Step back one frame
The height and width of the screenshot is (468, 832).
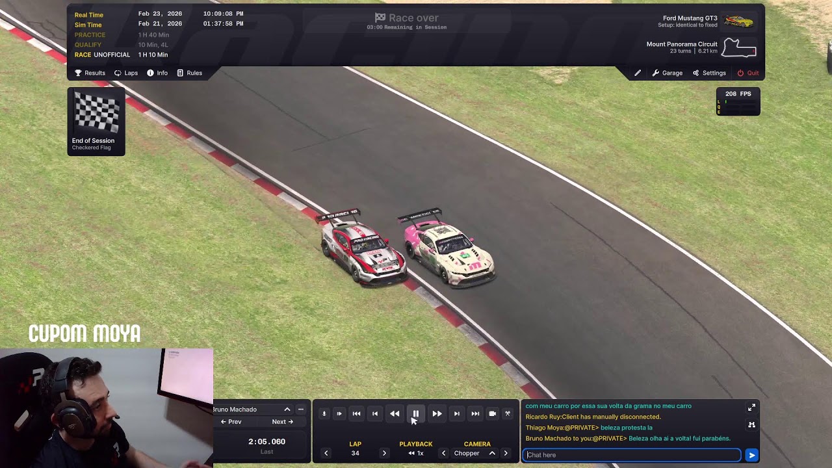pos(374,413)
